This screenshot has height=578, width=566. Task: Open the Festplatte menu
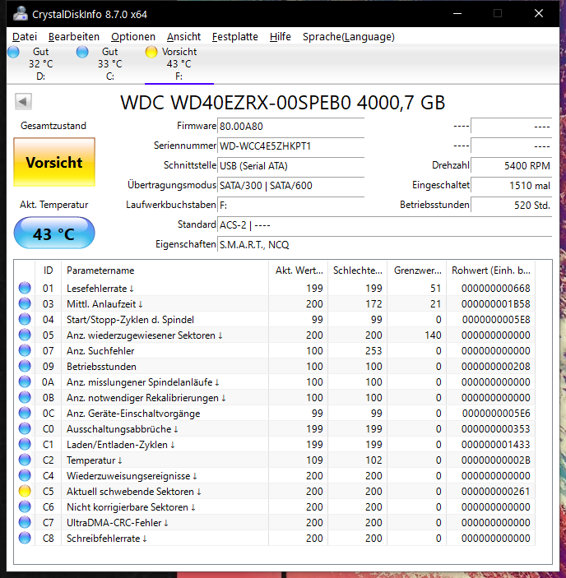click(235, 37)
